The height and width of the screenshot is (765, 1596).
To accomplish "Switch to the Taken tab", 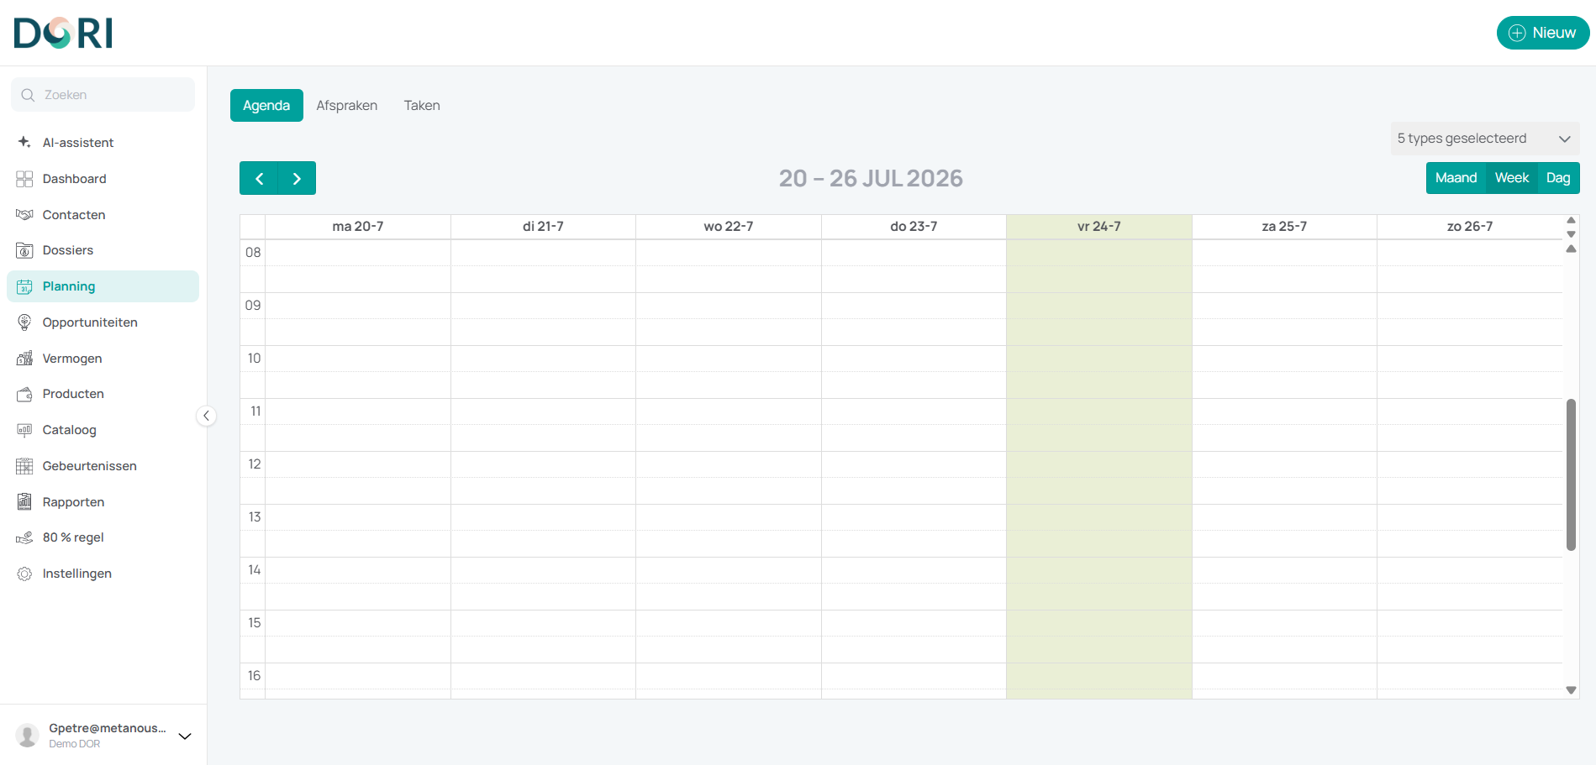I will 422,106.
